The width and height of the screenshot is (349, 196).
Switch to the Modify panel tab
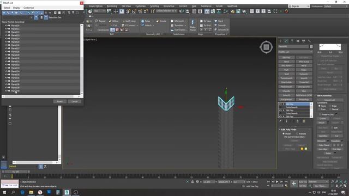[286, 41]
